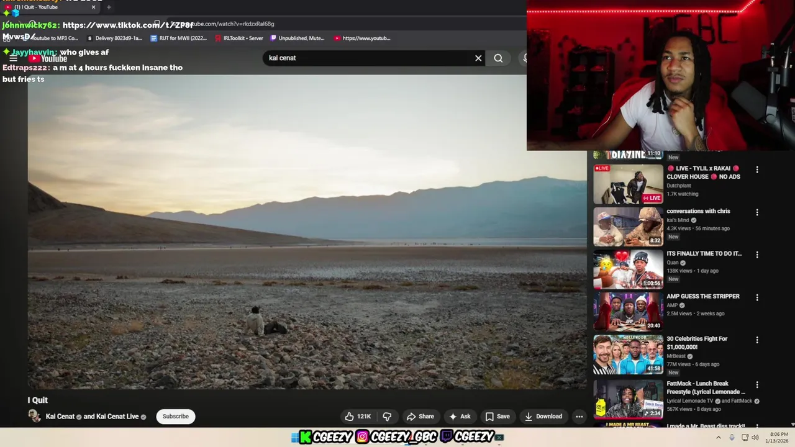Open the Ask AI button
This screenshot has width=795, height=447.
click(x=460, y=417)
